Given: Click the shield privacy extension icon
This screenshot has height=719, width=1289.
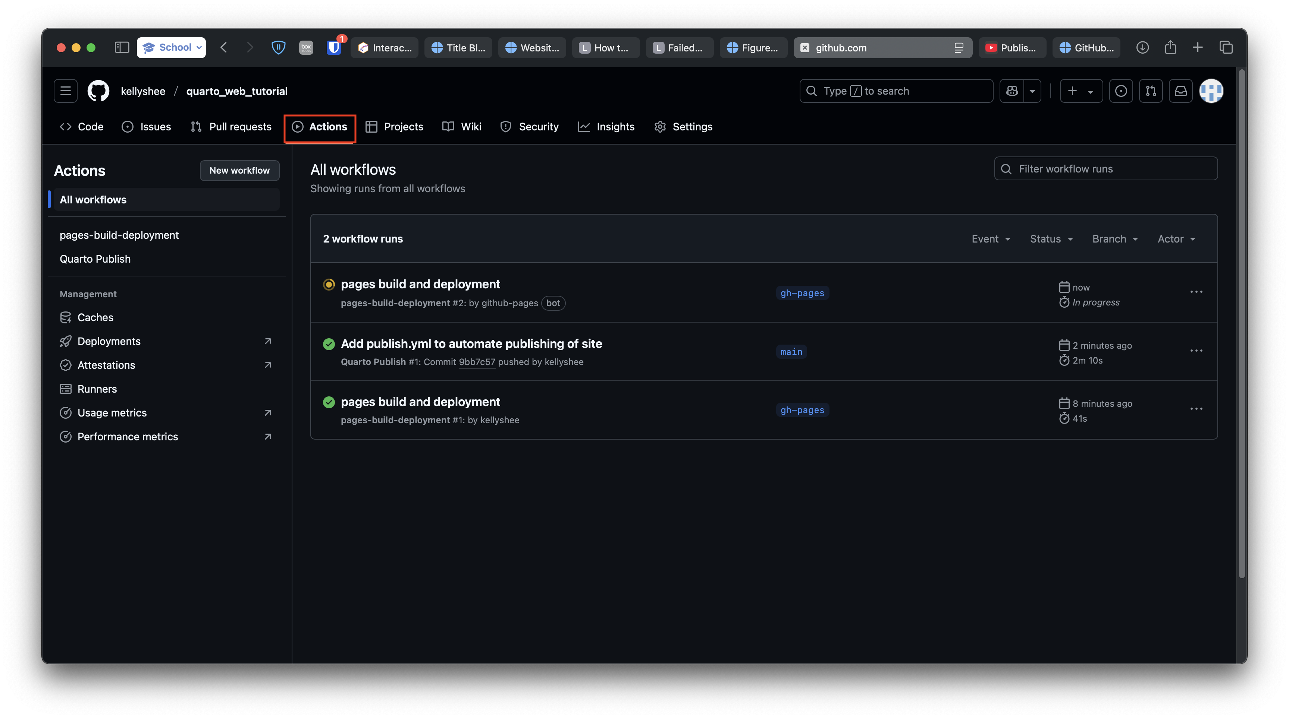Looking at the screenshot, I should [x=278, y=47].
